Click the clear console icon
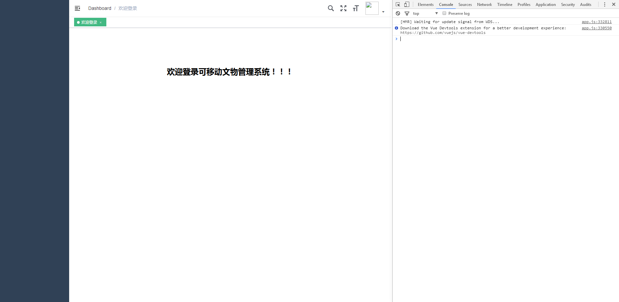 [398, 13]
